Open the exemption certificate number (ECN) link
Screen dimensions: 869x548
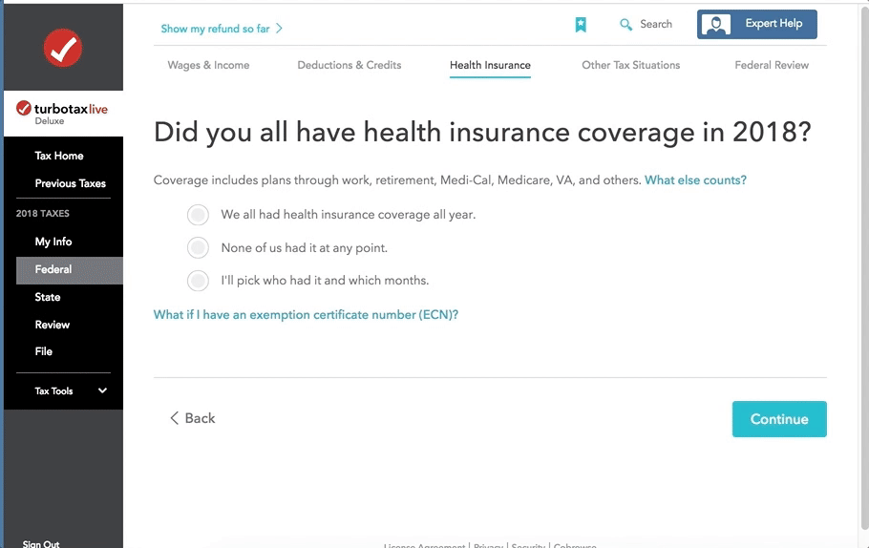[306, 315]
